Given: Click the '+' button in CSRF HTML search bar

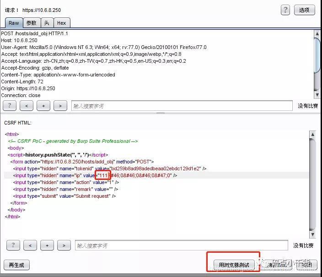Looking at the screenshot, I should click(47, 245).
